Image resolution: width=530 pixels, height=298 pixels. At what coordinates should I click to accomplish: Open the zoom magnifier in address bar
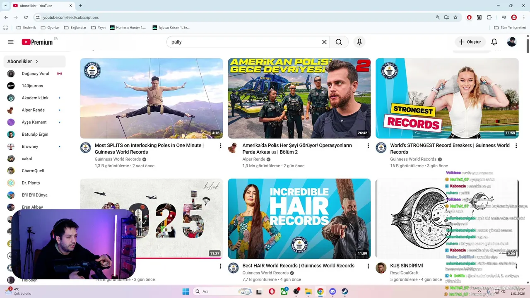coord(438,17)
